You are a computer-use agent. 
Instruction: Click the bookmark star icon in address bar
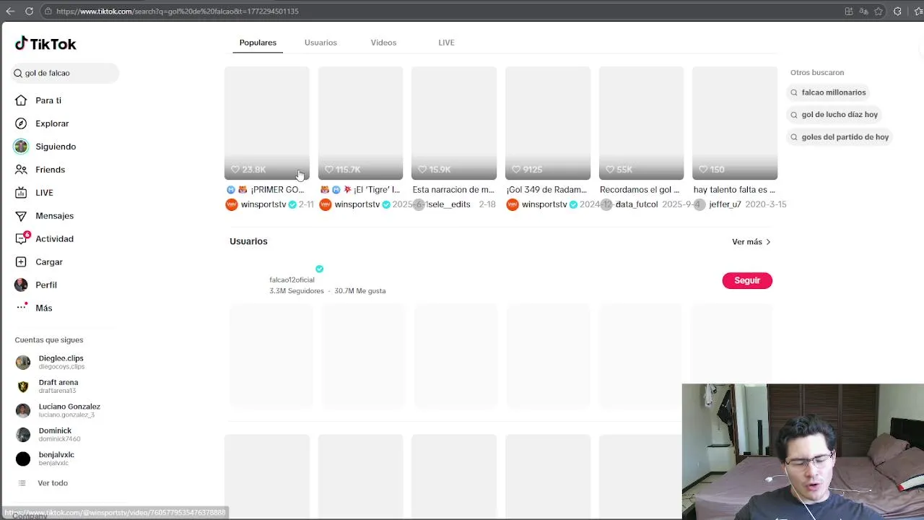click(879, 11)
